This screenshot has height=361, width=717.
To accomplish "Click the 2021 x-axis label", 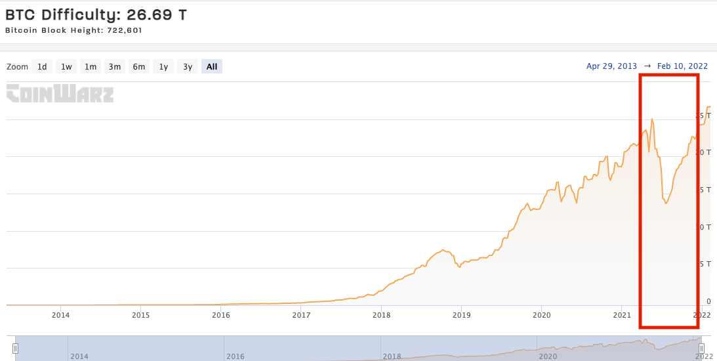I will (621, 315).
